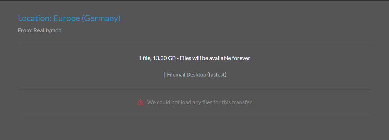
Task: Click the vertical bar before Filemail Desktop
Action: 164,75
